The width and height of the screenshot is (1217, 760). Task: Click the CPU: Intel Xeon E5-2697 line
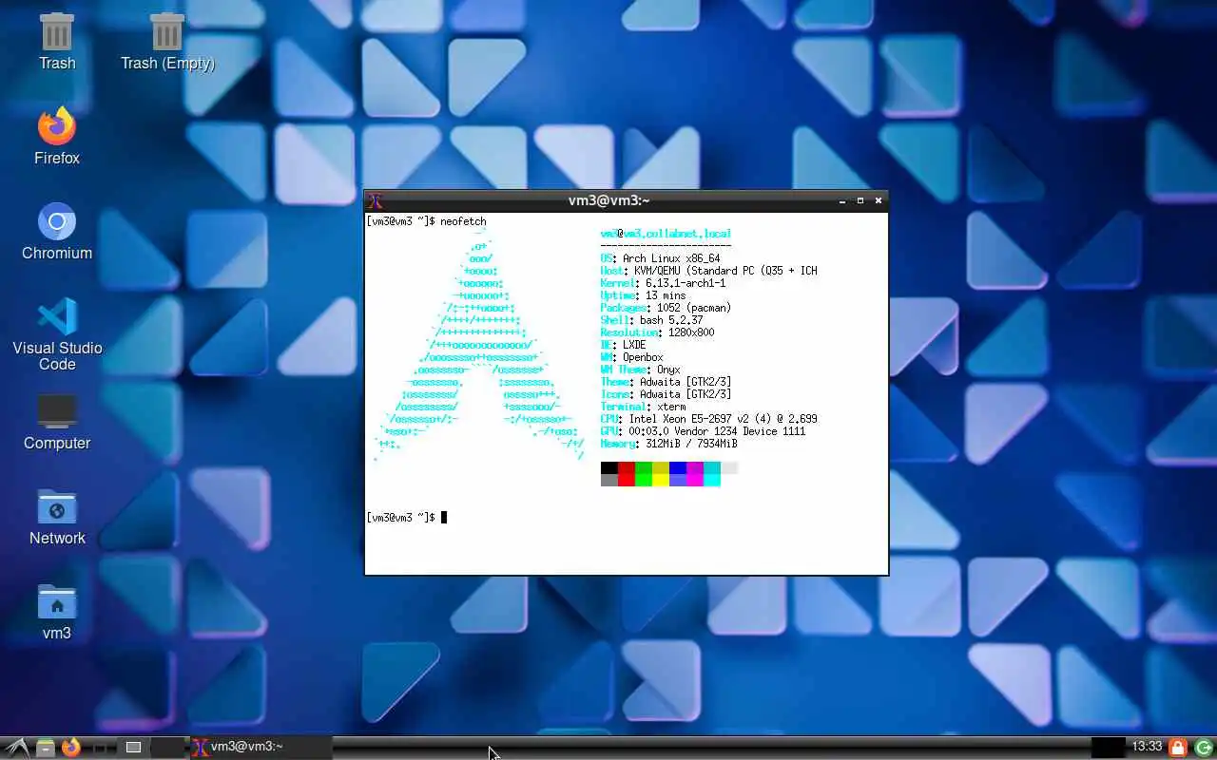click(x=708, y=419)
